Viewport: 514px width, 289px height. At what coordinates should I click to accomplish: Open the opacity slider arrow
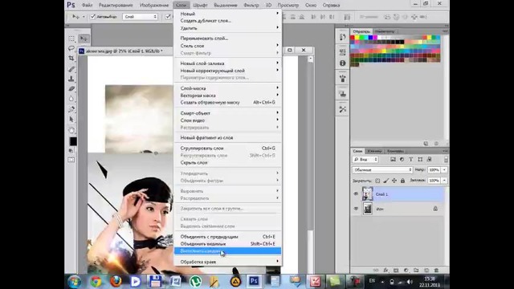point(444,169)
